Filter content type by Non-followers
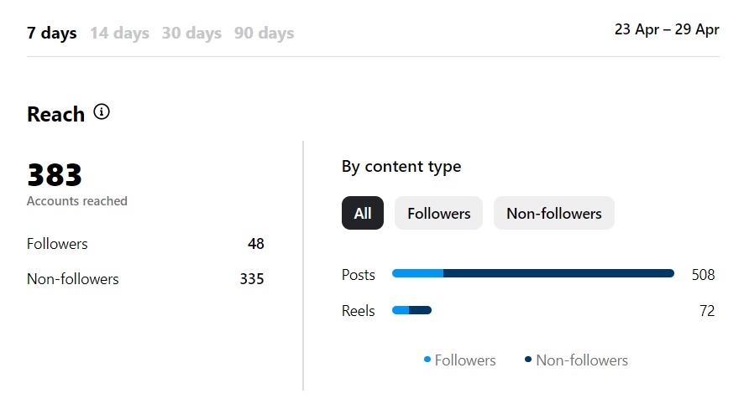This screenshot has width=744, height=404. 553,213
